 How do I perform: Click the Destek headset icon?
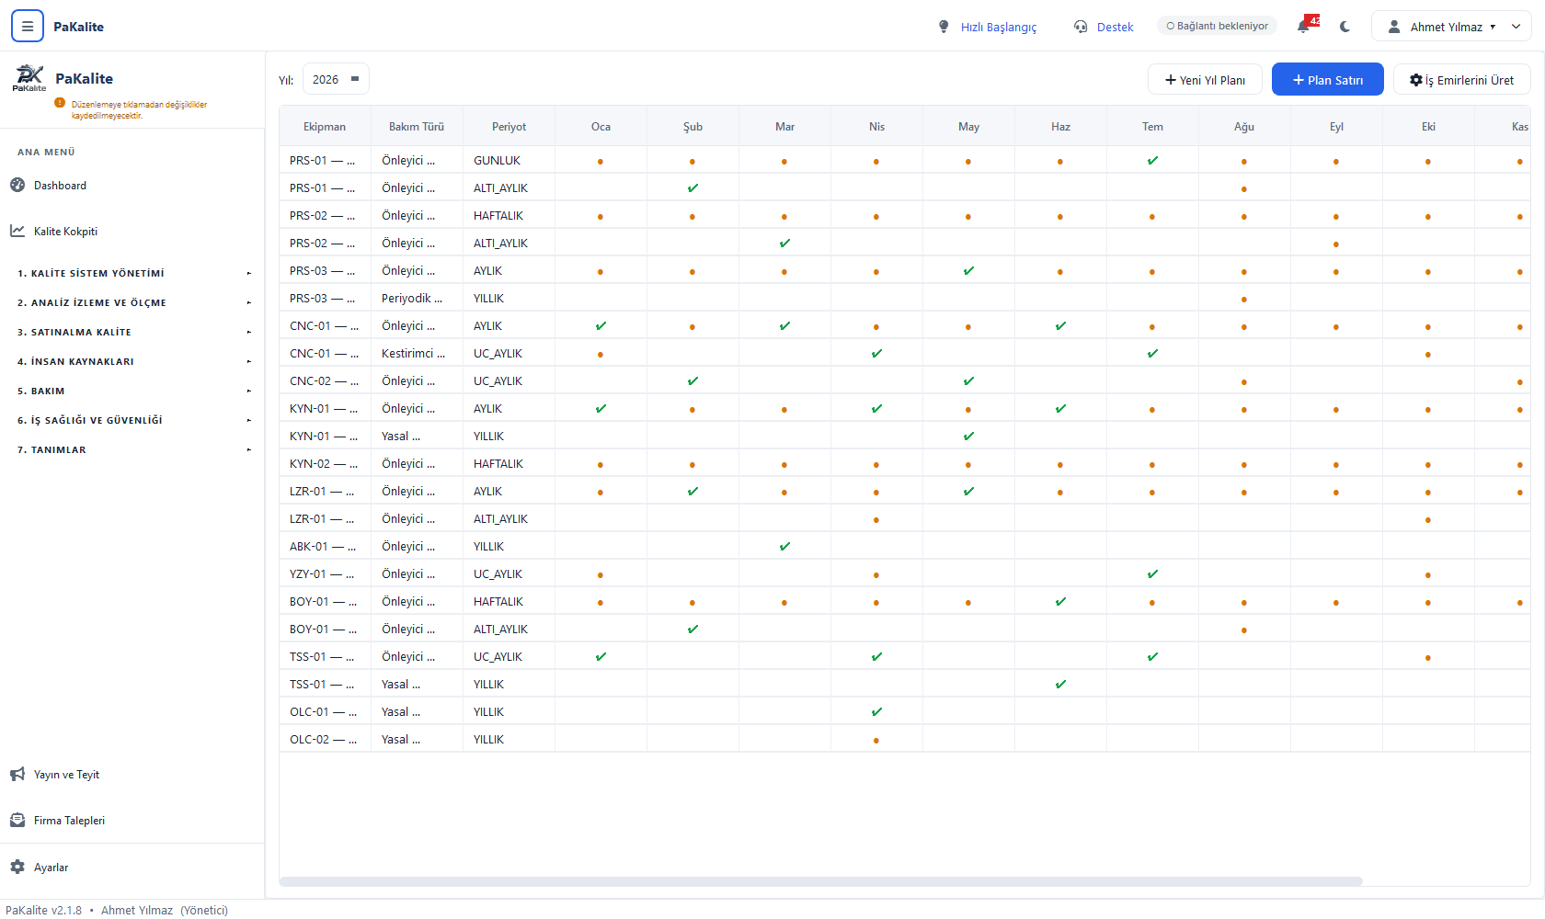coord(1081,27)
